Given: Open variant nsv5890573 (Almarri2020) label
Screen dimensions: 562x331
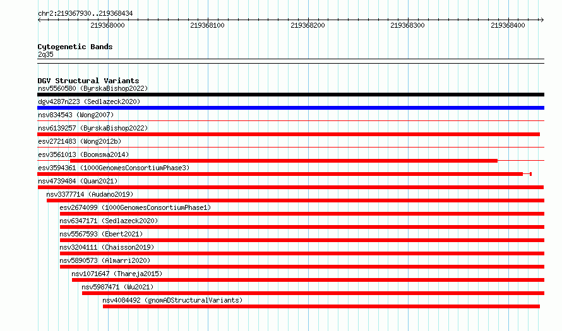Looking at the screenshot, I should [x=105, y=260].
